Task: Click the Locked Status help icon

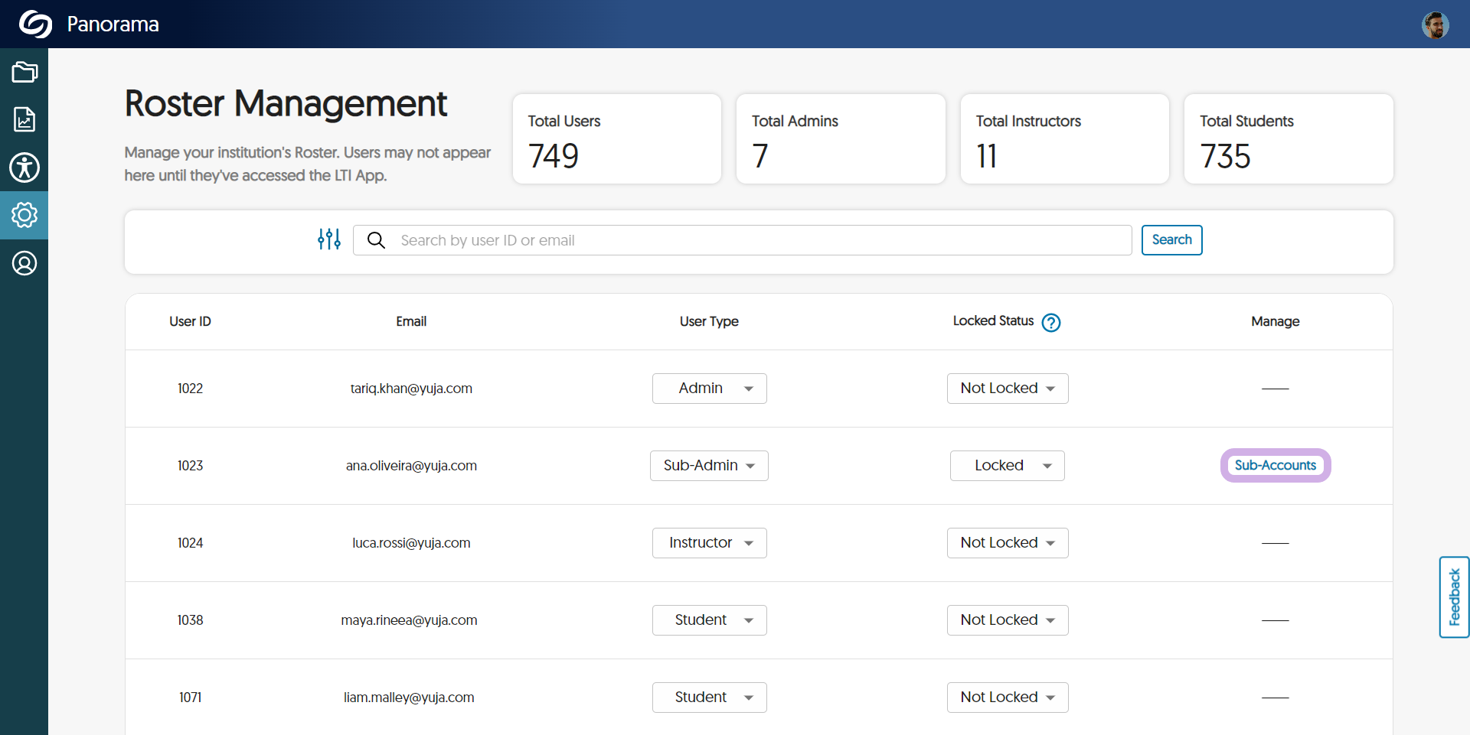Action: pyautogui.click(x=1051, y=323)
